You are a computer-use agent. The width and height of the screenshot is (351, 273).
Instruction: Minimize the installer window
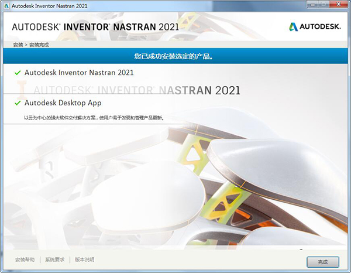313,4
